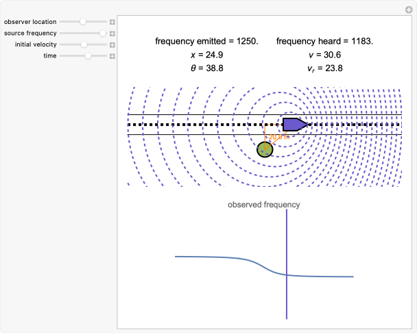
Task: Click the "initial velocity" label
Action: [36, 44]
